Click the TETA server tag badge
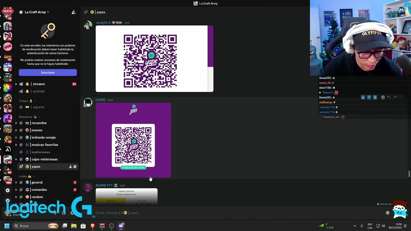 tap(117, 23)
